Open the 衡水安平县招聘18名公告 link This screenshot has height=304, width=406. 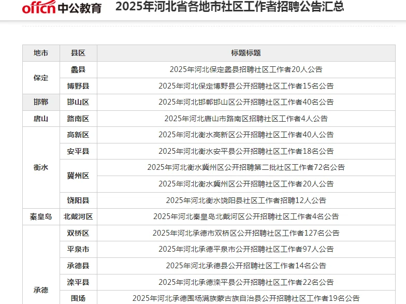[246, 151]
